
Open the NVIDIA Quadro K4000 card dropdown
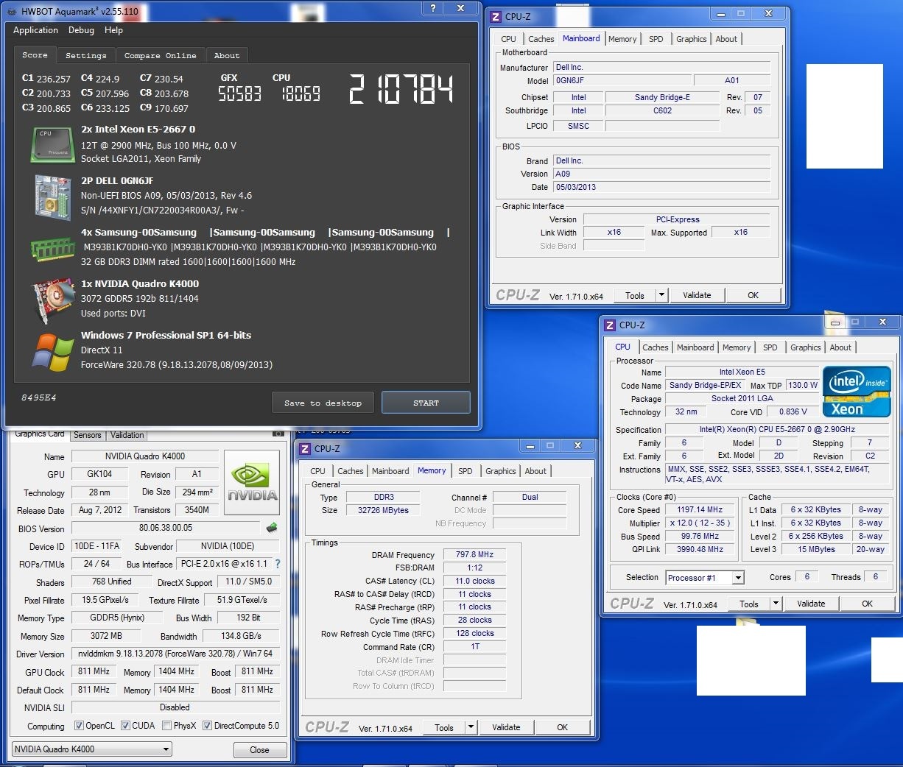pyautogui.click(x=92, y=749)
